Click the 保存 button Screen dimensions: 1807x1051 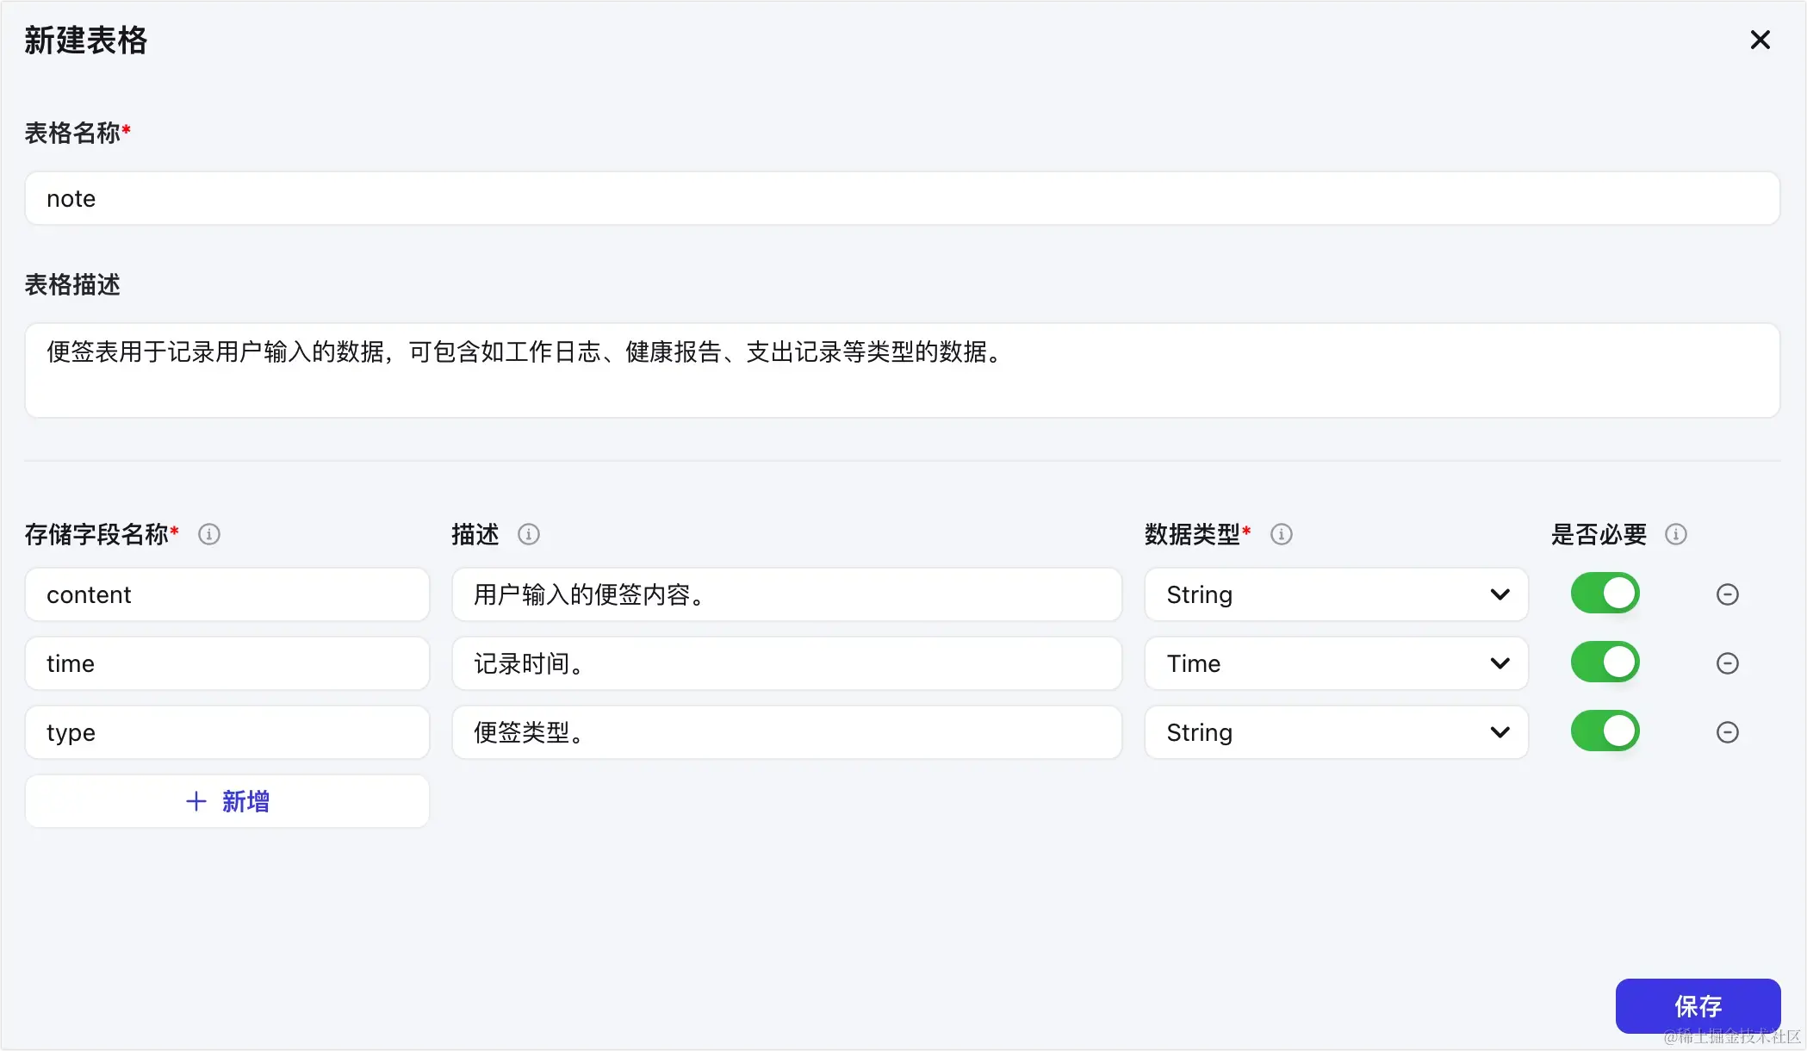pyautogui.click(x=1698, y=1005)
